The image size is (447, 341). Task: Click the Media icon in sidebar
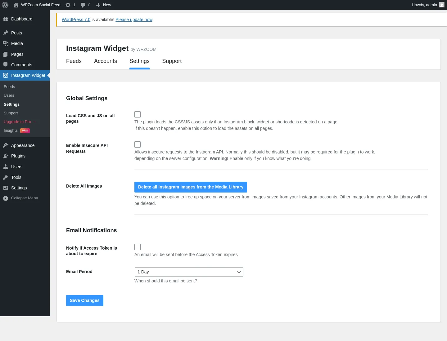pyautogui.click(x=6, y=43)
